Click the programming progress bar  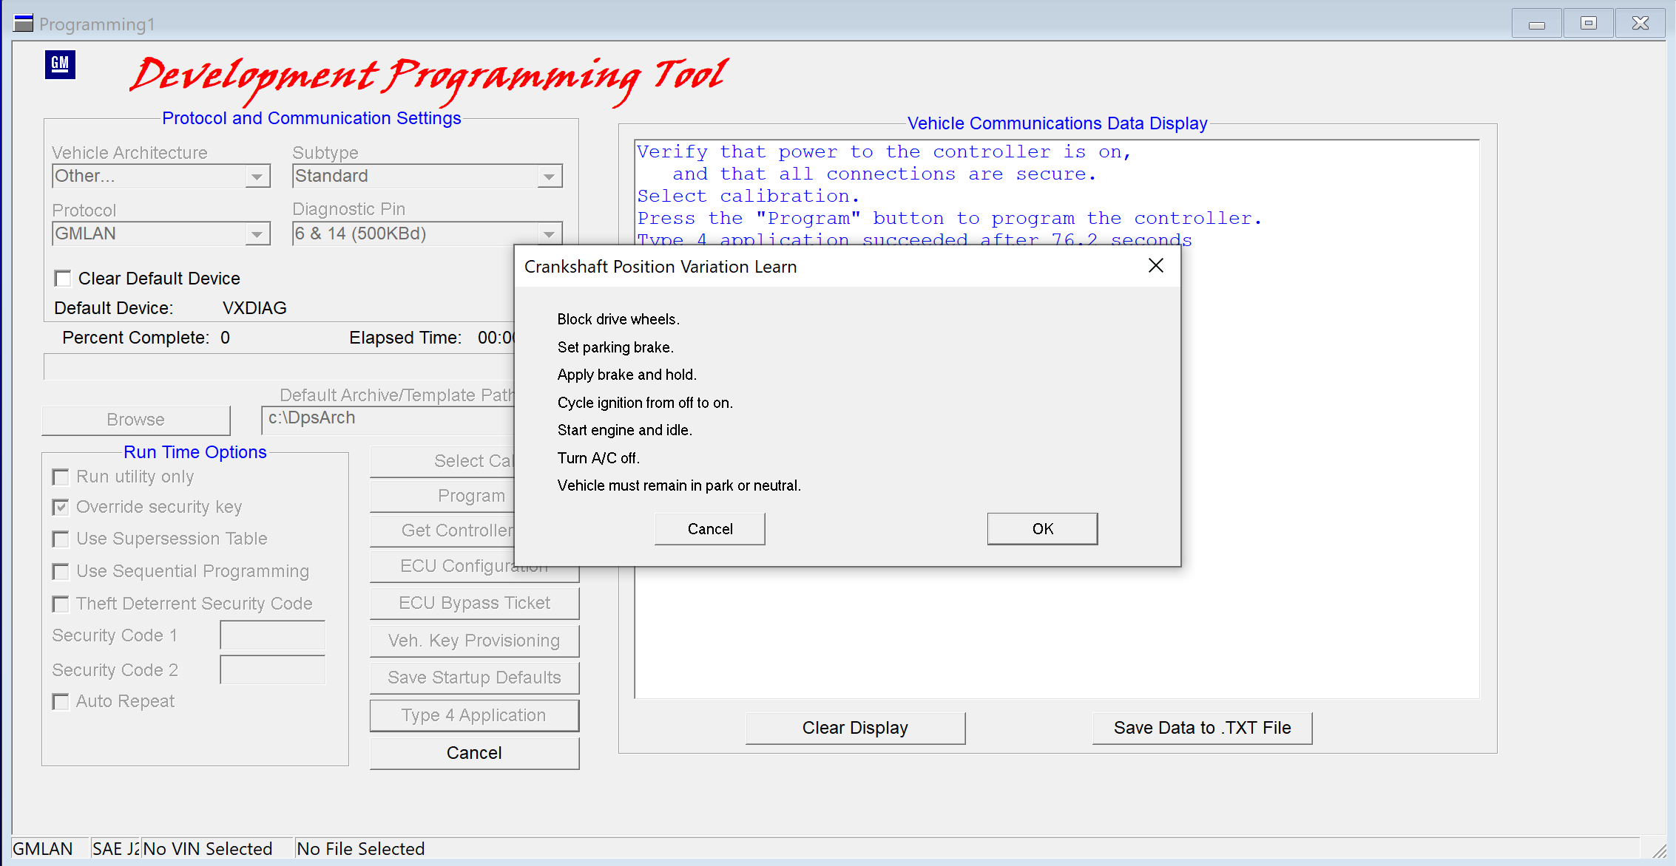[279, 366]
